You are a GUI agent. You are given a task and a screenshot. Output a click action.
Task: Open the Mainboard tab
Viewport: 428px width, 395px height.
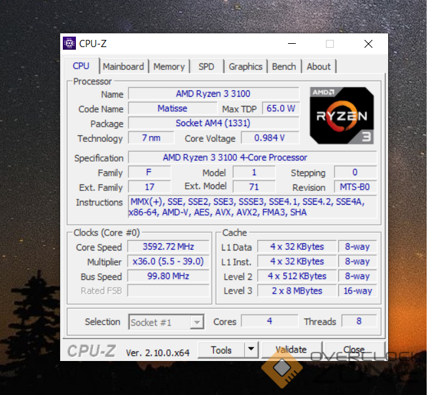coord(124,67)
